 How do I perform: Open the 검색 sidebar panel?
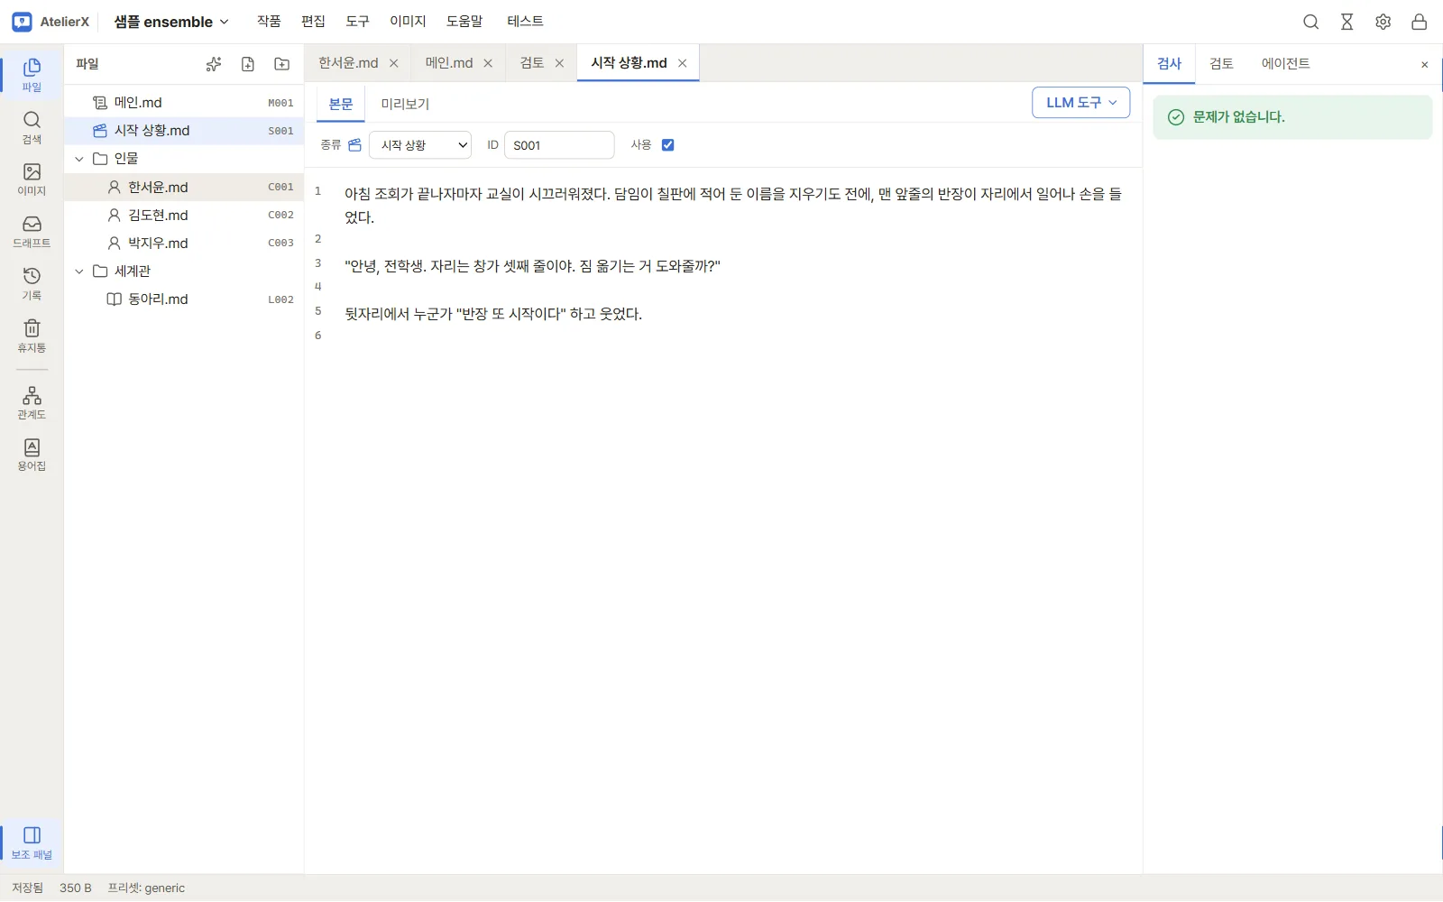pyautogui.click(x=32, y=127)
